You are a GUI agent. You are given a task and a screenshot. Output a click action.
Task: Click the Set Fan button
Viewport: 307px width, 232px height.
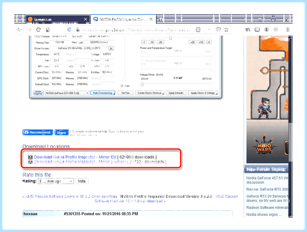coord(125,93)
